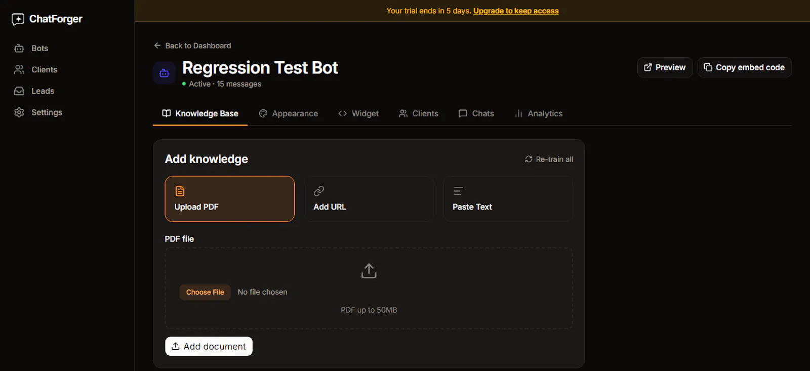
Task: Click the upload arrow icon in dropzone
Action: [x=369, y=271]
